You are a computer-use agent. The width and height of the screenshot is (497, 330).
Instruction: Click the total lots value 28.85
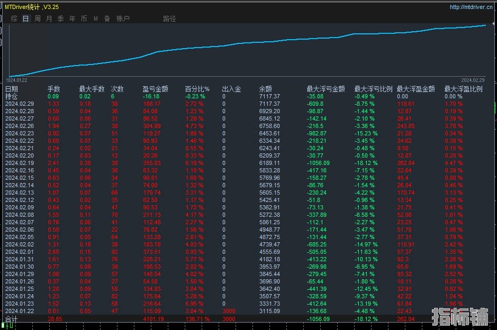click(x=55, y=319)
